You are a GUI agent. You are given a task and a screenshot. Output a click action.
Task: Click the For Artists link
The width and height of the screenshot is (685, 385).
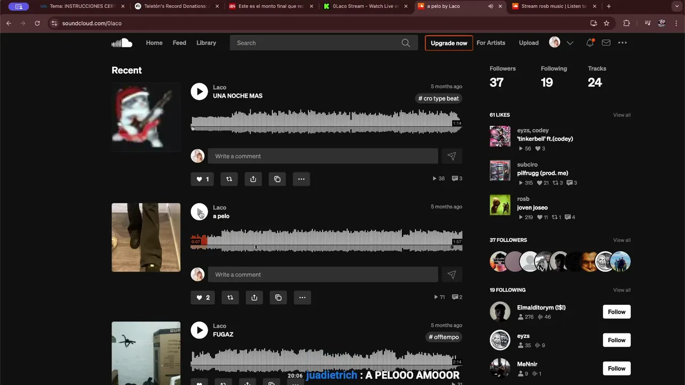[491, 43]
